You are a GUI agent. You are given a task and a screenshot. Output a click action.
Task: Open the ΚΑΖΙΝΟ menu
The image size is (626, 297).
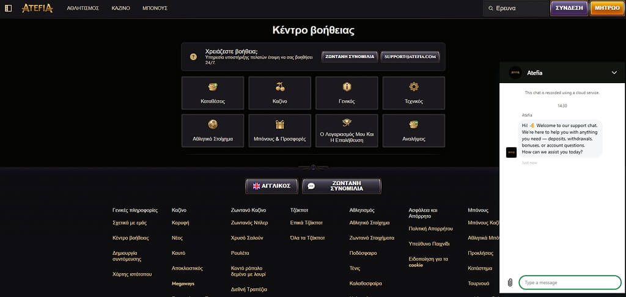click(120, 8)
